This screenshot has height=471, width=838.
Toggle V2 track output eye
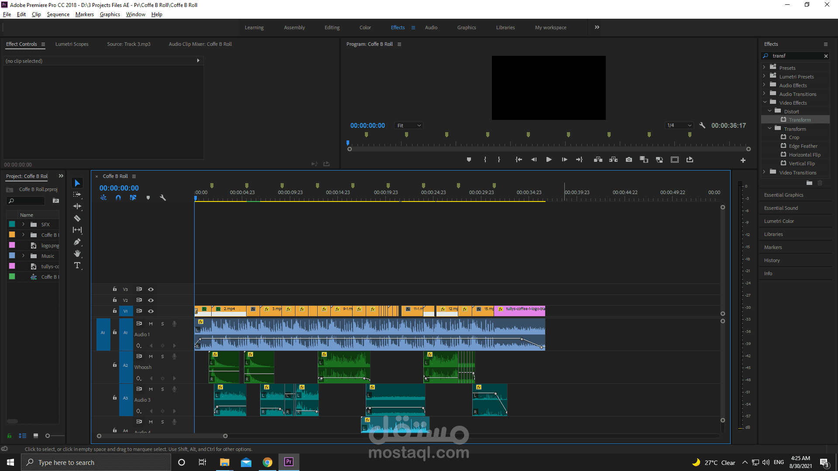pos(151,300)
